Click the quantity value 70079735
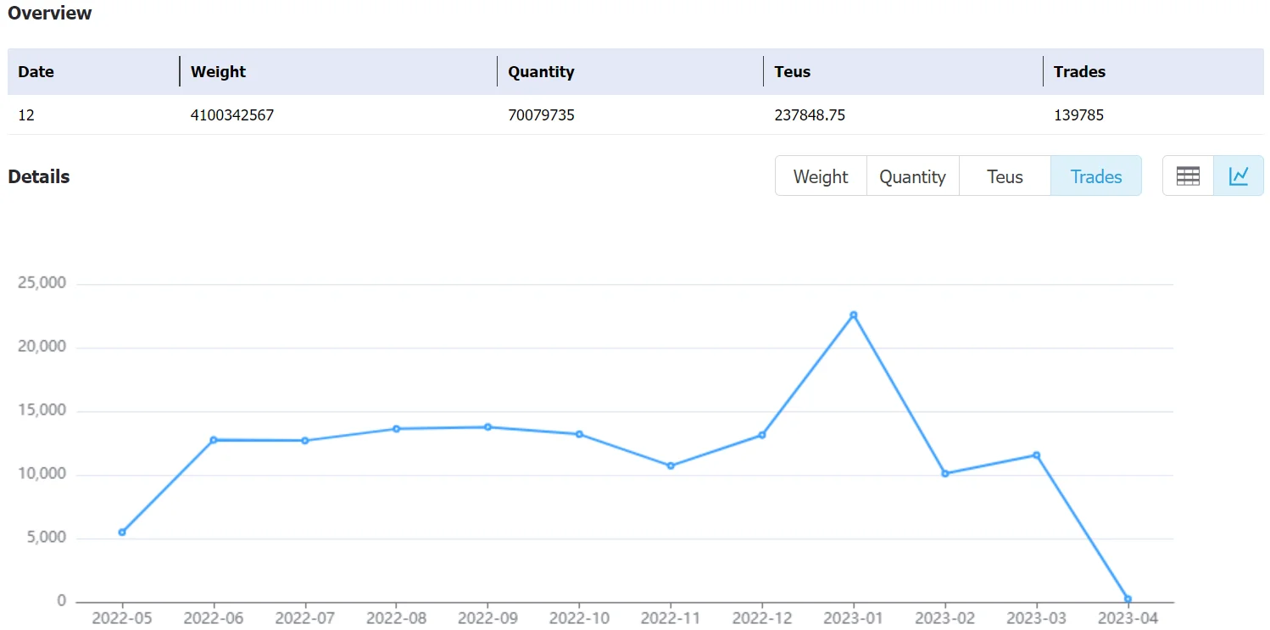The width and height of the screenshot is (1270, 630). click(x=541, y=114)
